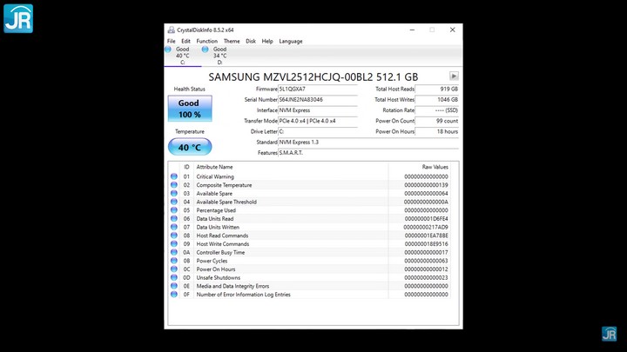This screenshot has width=627, height=352.
Task: Click the Firmware value field
Action: click(x=318, y=89)
